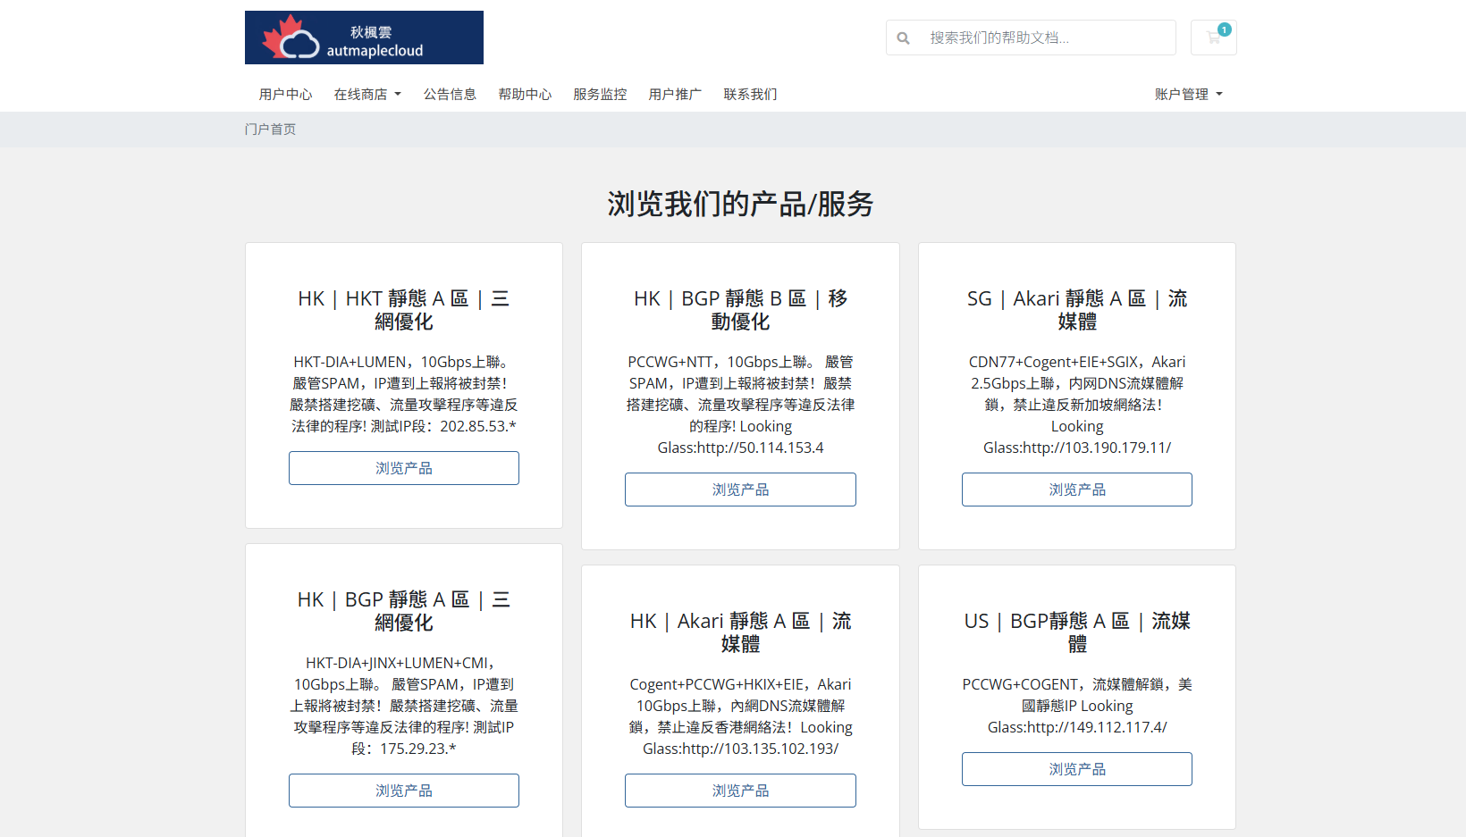The width and height of the screenshot is (1466, 837).
Task: Click the 门户首页 breadcrumb link
Action: pos(270,130)
